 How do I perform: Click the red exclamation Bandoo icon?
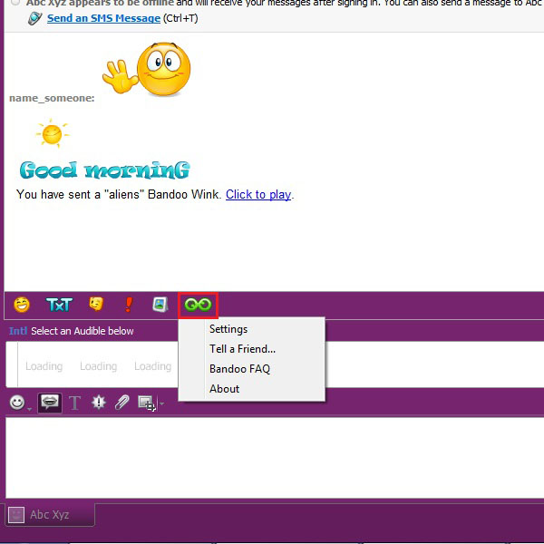(x=129, y=305)
